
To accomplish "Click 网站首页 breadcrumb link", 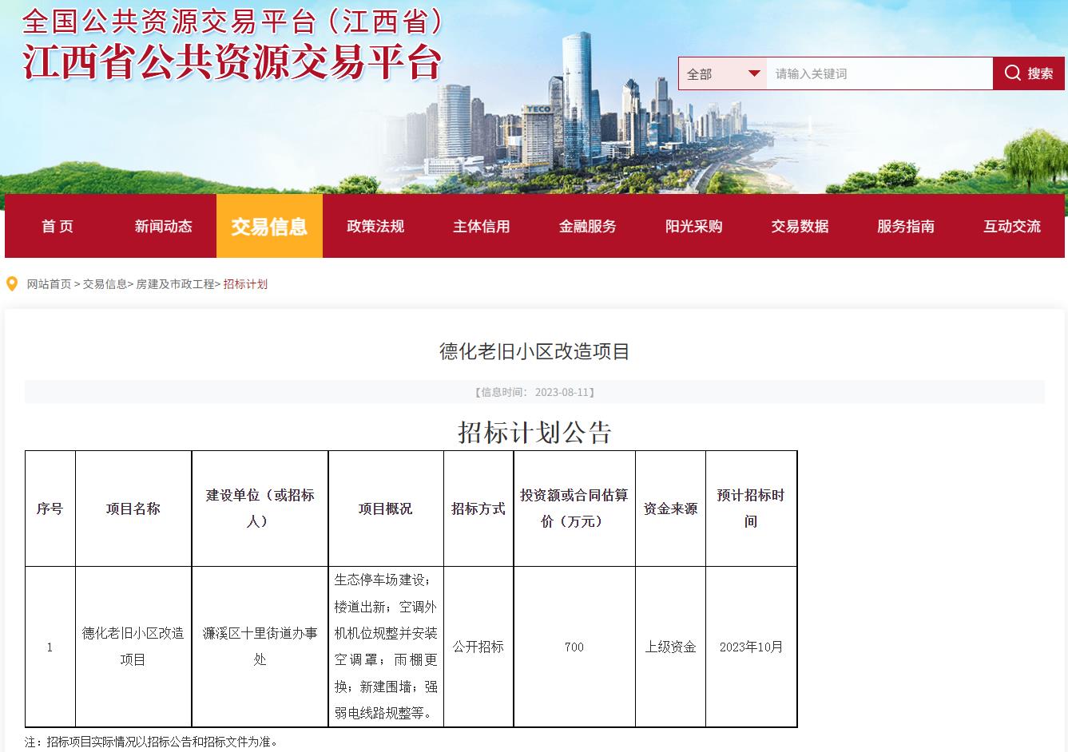I will point(49,284).
